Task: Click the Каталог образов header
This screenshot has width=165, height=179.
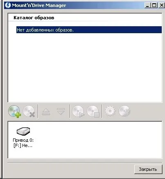Action: tap(34, 18)
